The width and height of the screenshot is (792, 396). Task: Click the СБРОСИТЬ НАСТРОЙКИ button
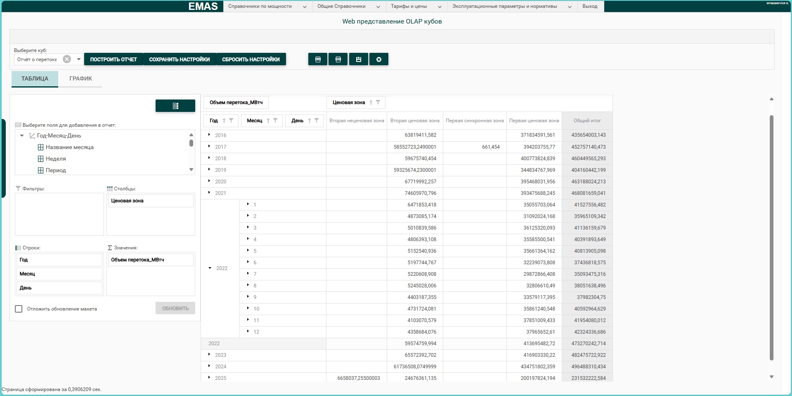click(x=251, y=59)
